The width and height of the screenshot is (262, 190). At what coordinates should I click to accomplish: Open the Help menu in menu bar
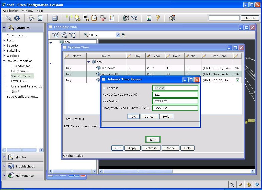pyautogui.click(x=40, y=11)
